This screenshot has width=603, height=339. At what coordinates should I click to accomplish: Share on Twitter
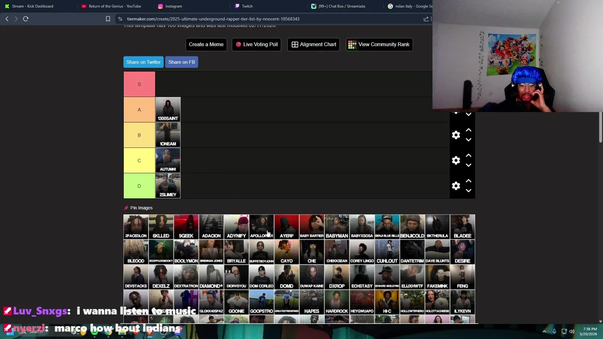coord(143,62)
